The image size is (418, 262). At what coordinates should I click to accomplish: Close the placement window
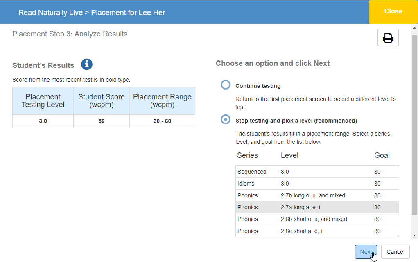[x=393, y=11]
